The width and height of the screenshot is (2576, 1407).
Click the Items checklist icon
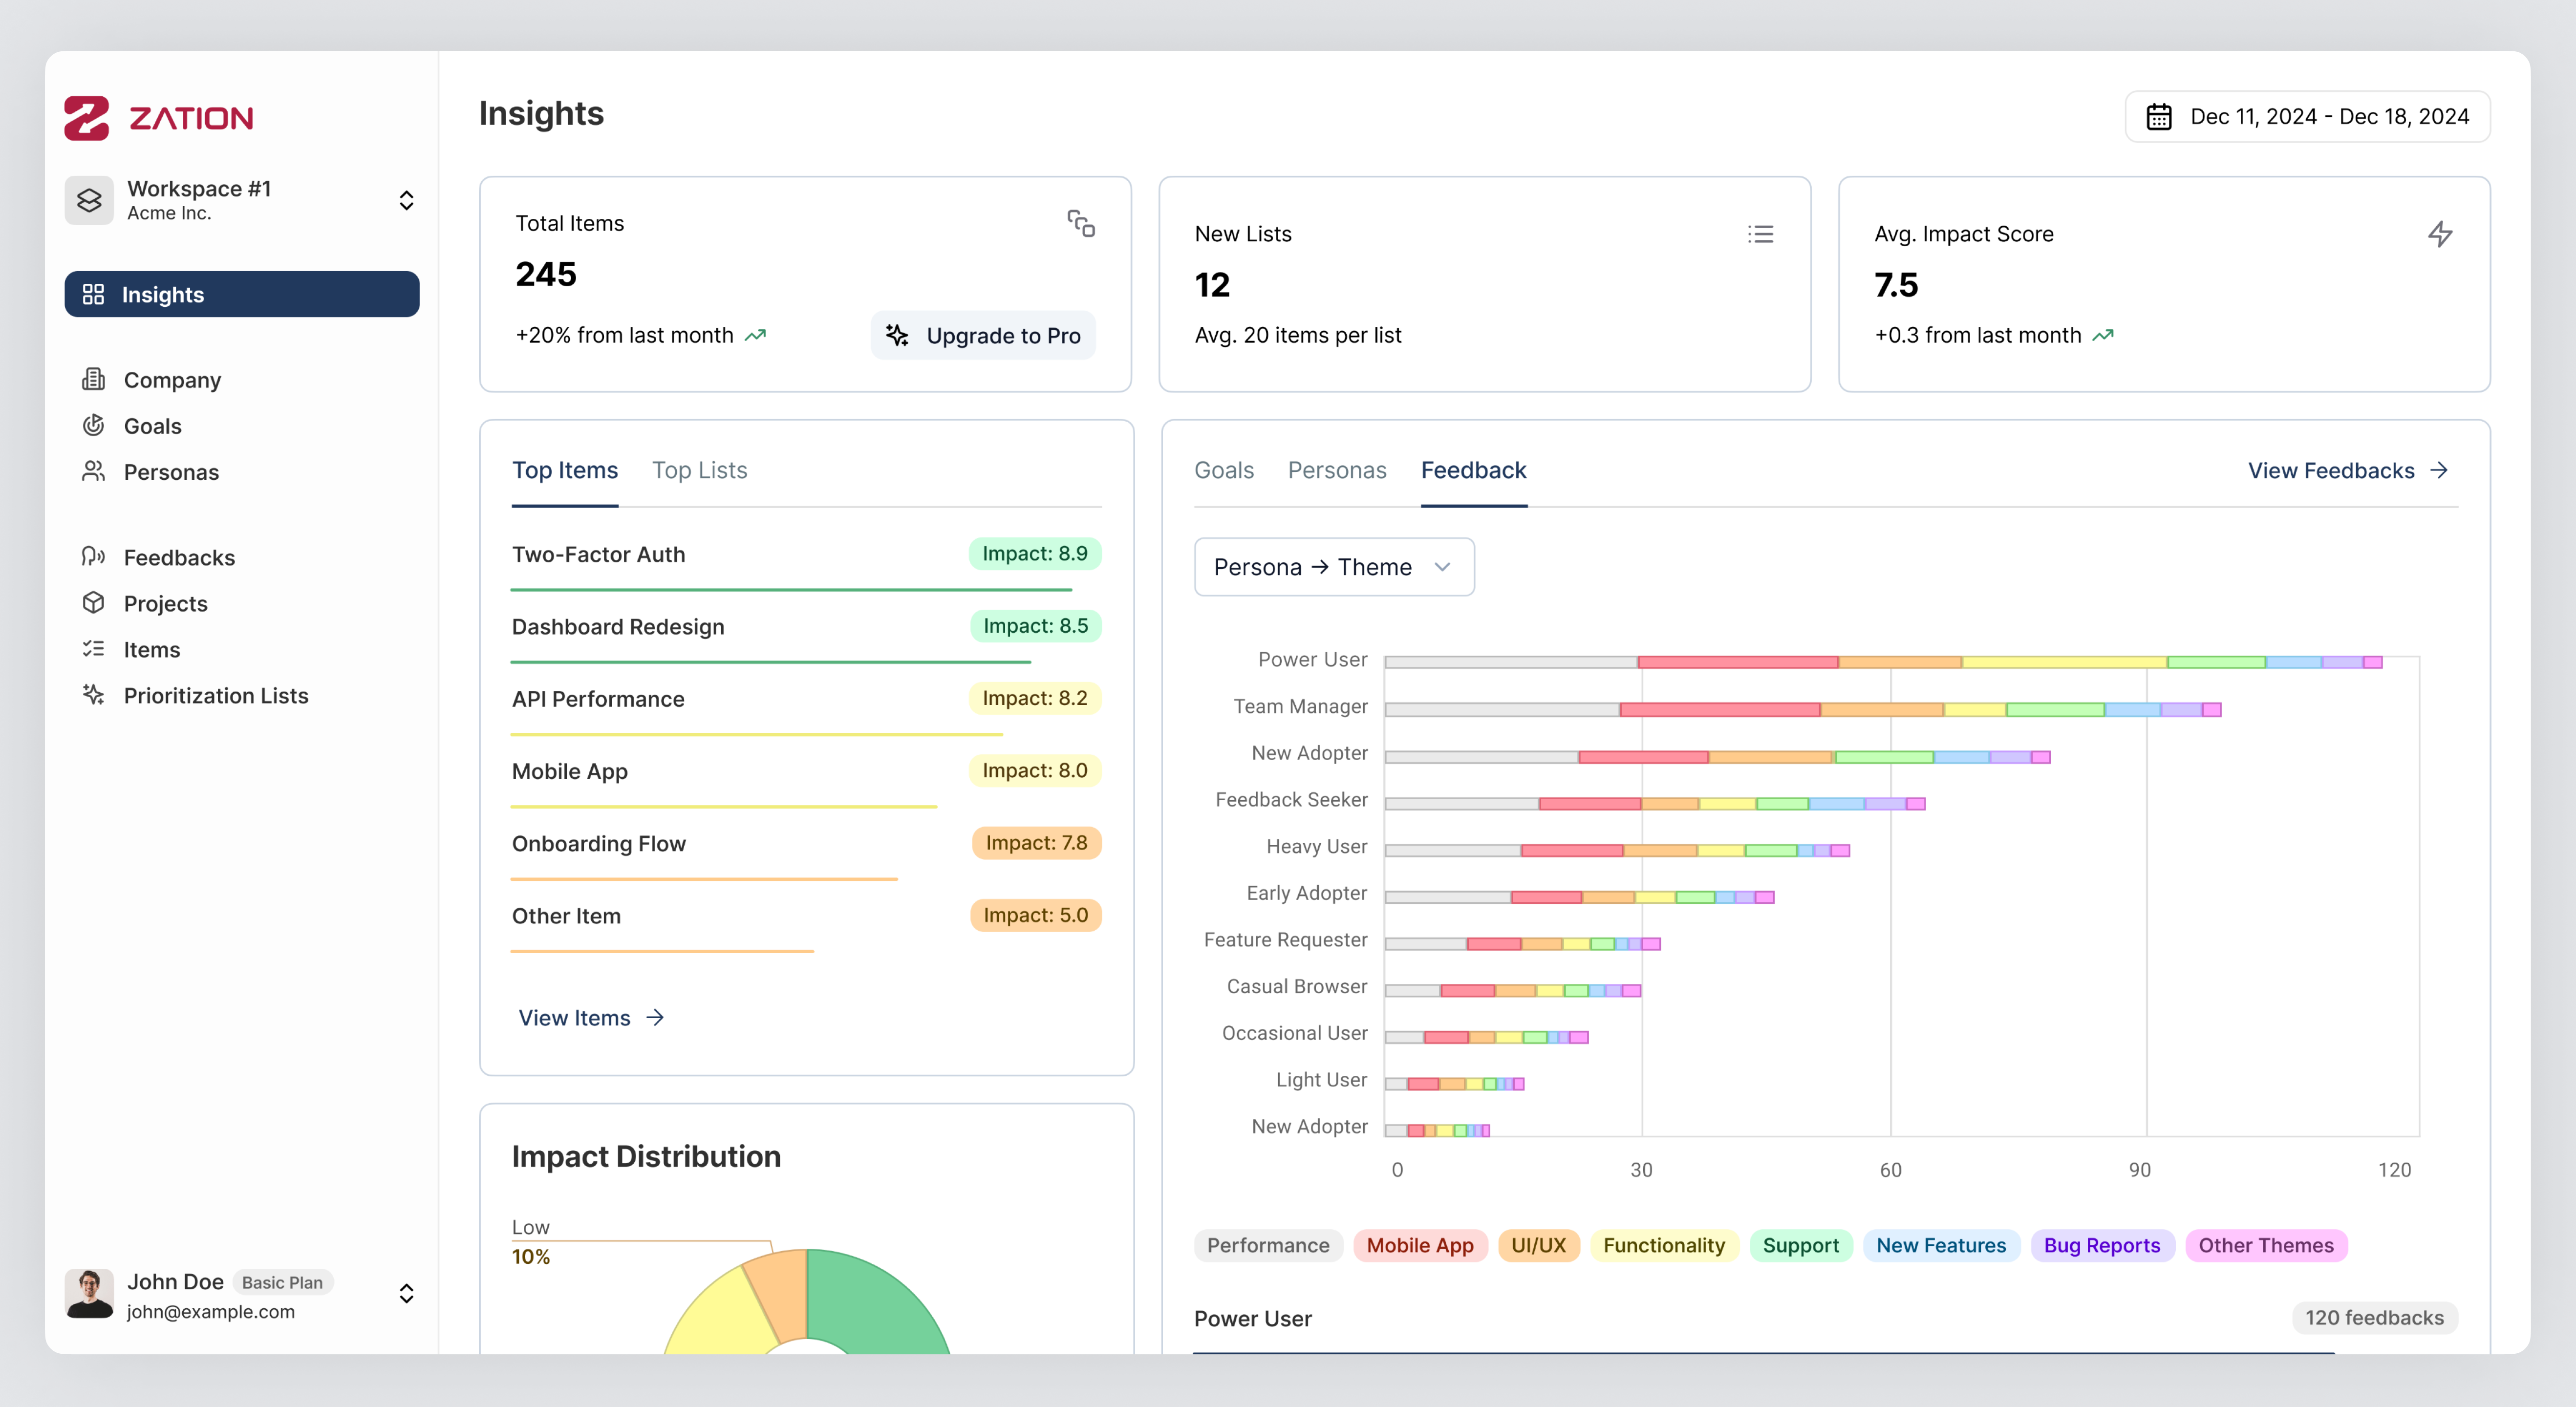pyautogui.click(x=93, y=649)
